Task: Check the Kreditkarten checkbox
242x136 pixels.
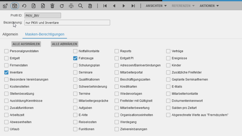Action: click(x=117, y=87)
